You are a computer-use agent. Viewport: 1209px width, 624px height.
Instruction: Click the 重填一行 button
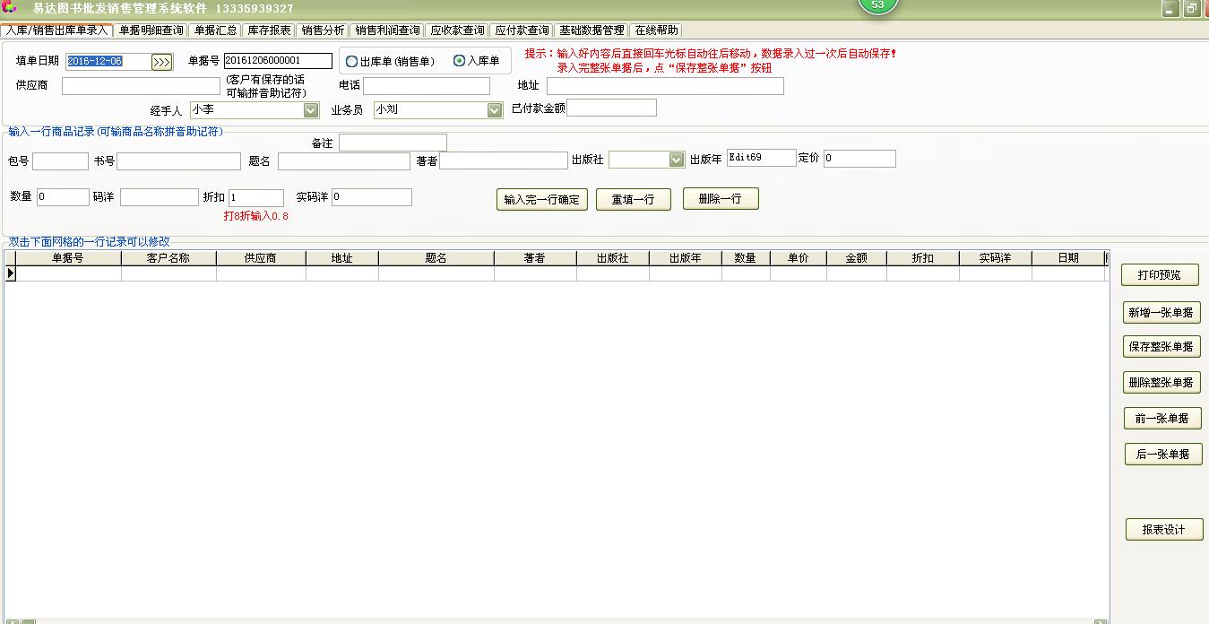[634, 199]
